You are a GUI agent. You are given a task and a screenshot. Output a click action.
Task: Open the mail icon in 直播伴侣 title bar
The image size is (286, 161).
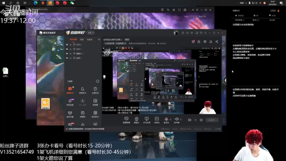(187, 33)
